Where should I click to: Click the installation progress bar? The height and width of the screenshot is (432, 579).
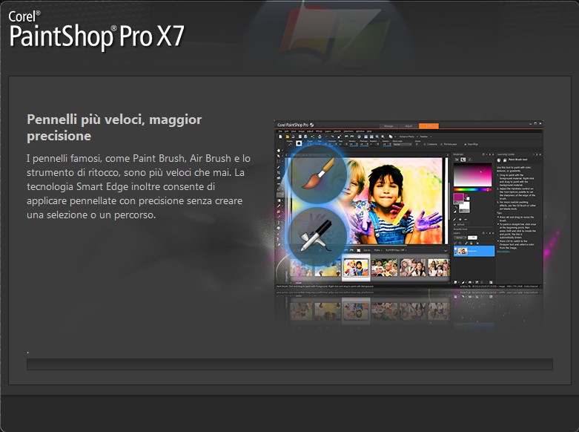[289, 364]
